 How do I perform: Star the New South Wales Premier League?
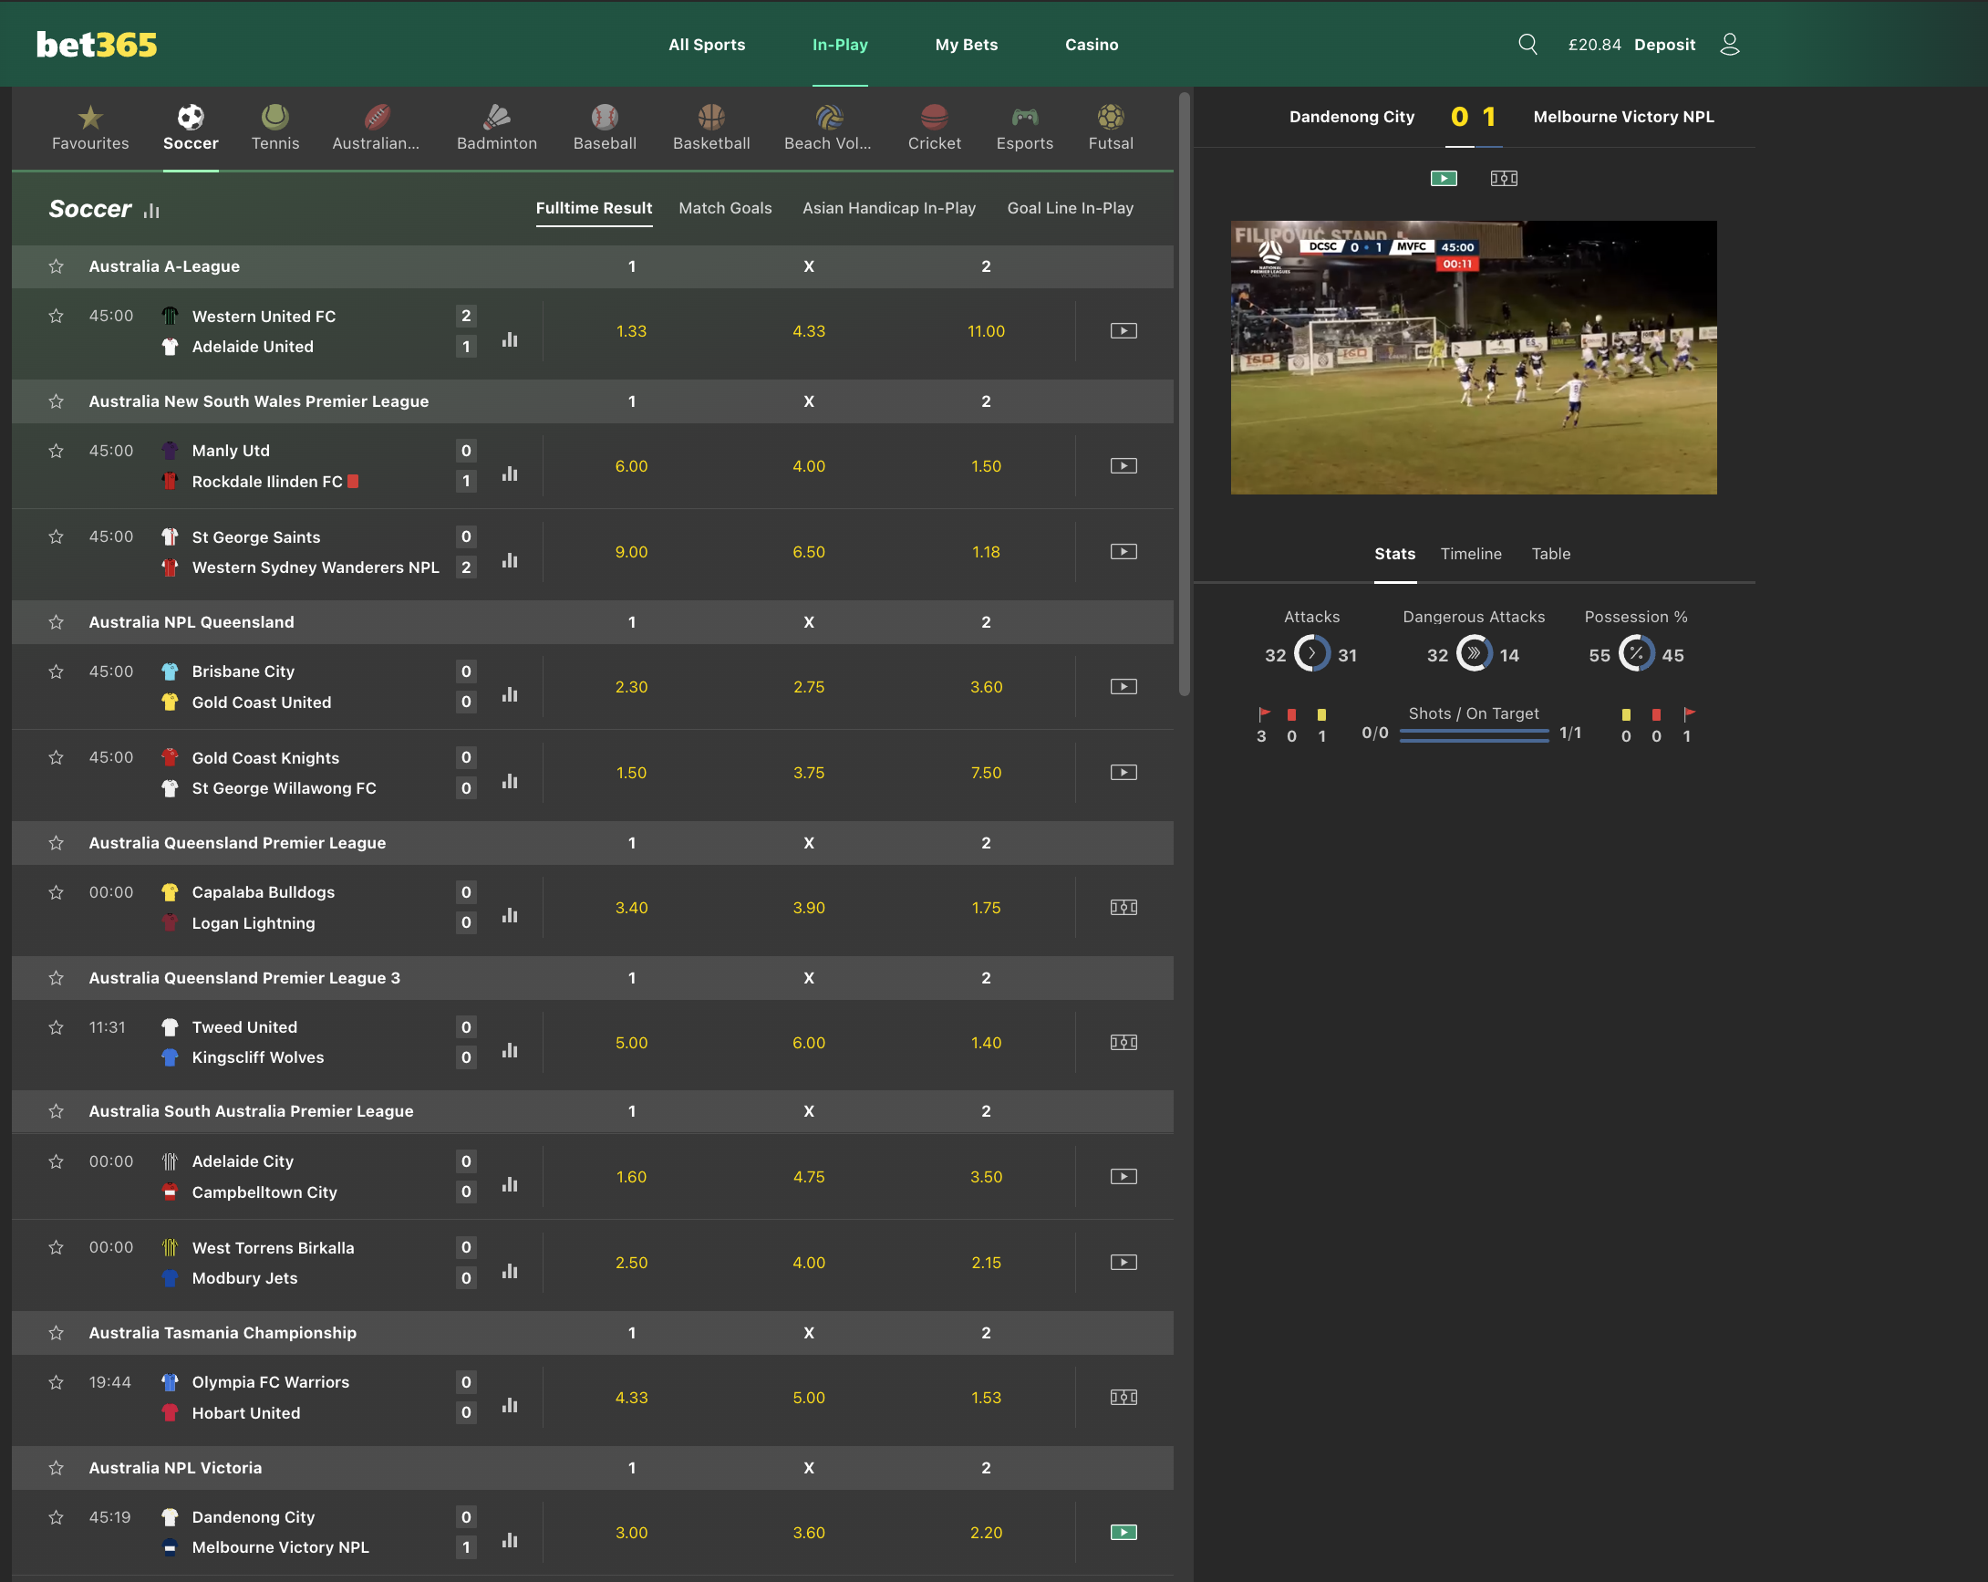tap(57, 401)
